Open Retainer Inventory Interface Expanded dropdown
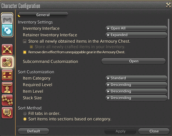Image resolution: width=172 pixels, height=136 pixels. coord(136,35)
